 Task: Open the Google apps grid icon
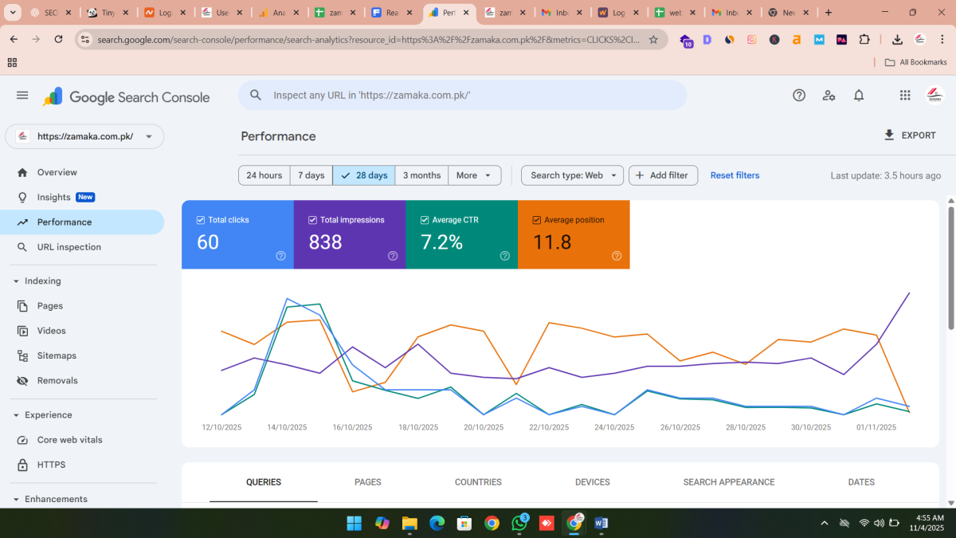click(905, 96)
